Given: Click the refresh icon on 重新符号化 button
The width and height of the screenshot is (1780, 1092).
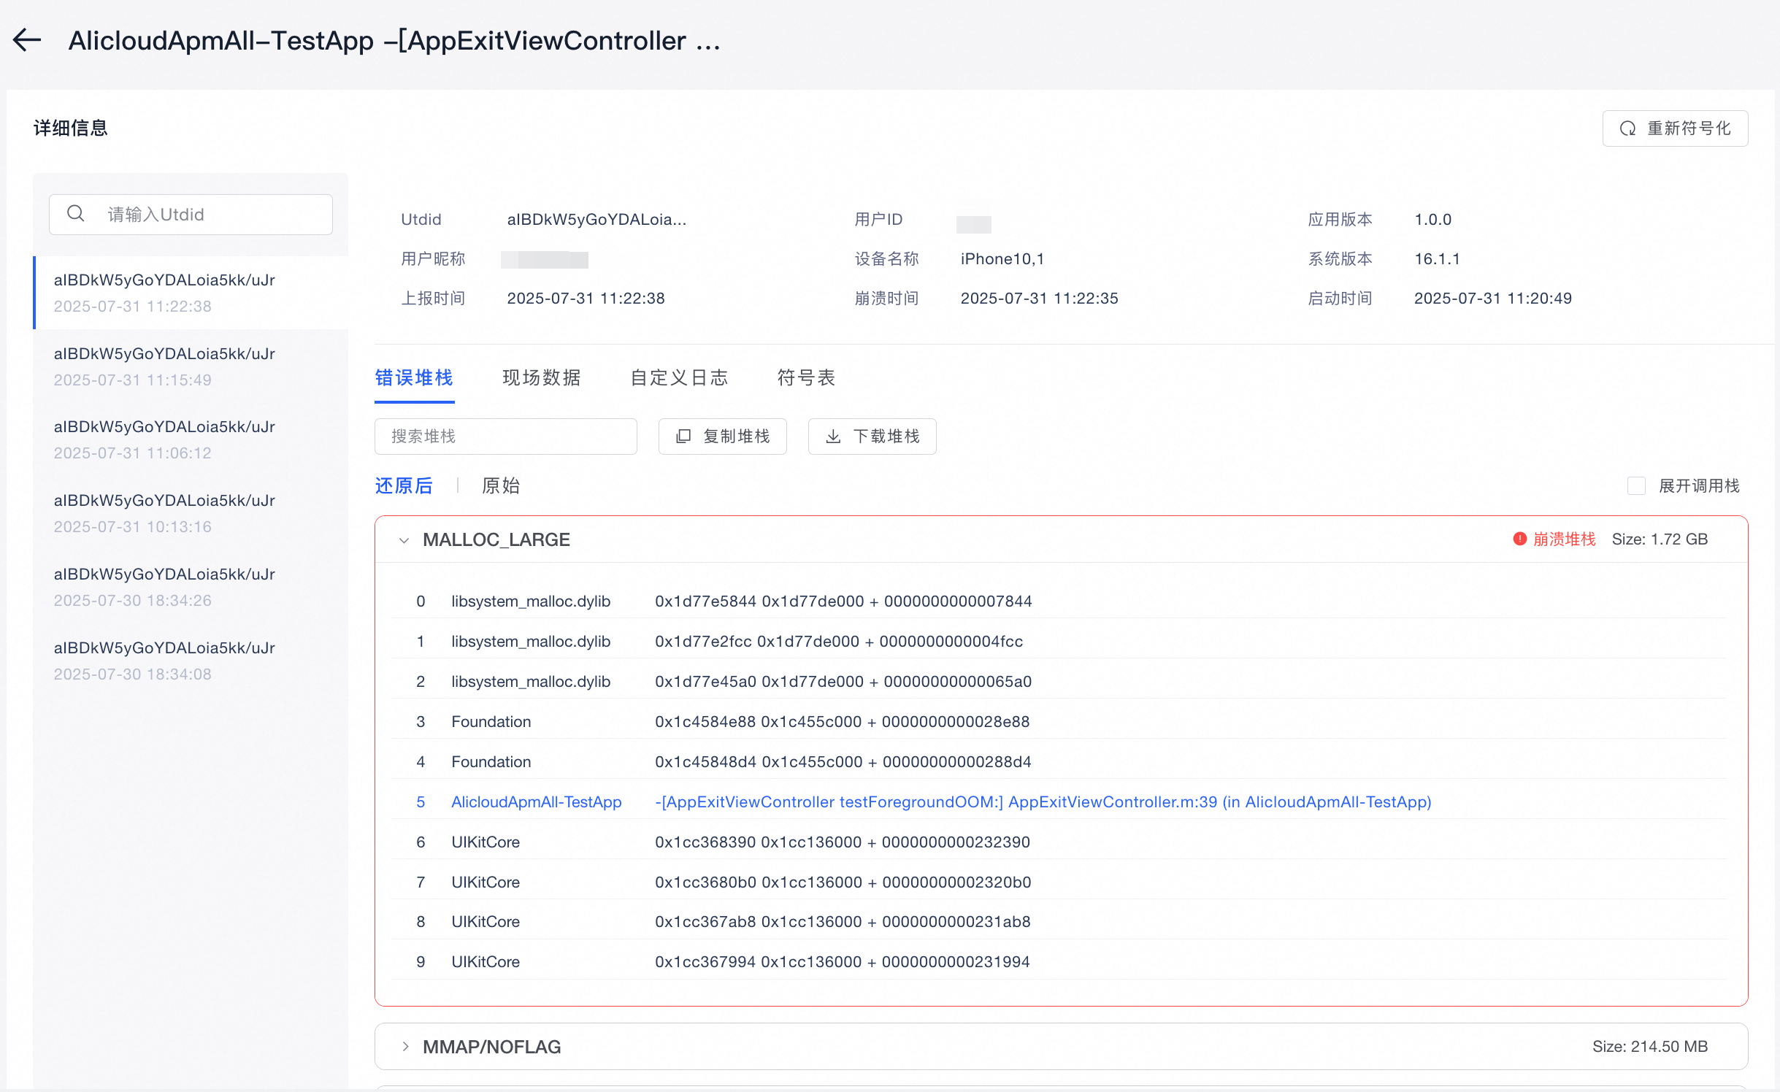Looking at the screenshot, I should tap(1627, 128).
